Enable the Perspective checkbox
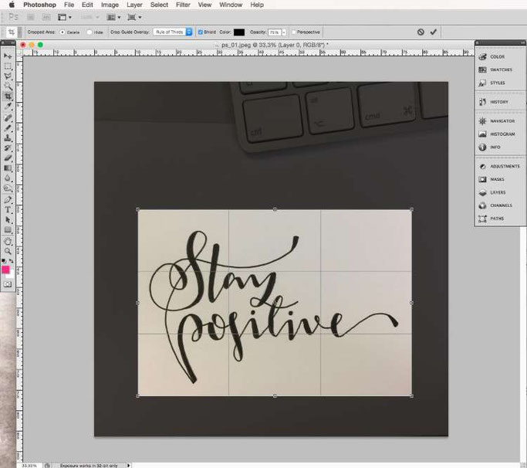The height and width of the screenshot is (468, 527). pyautogui.click(x=294, y=32)
